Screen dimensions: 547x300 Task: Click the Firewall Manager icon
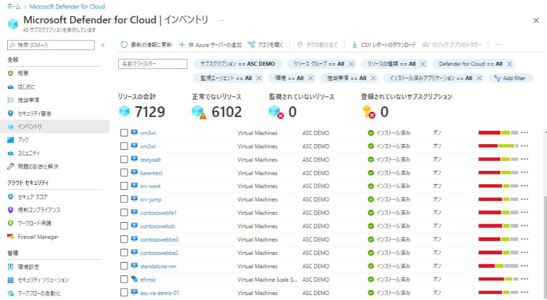[x=11, y=237]
